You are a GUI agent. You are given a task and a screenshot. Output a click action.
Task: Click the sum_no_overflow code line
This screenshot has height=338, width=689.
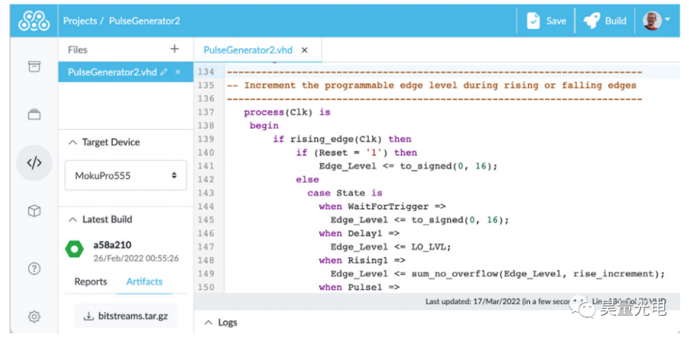click(498, 274)
